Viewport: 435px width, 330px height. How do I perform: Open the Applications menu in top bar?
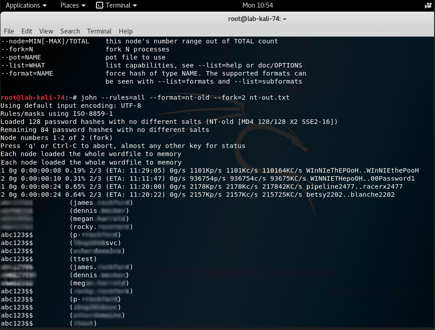point(26,5)
